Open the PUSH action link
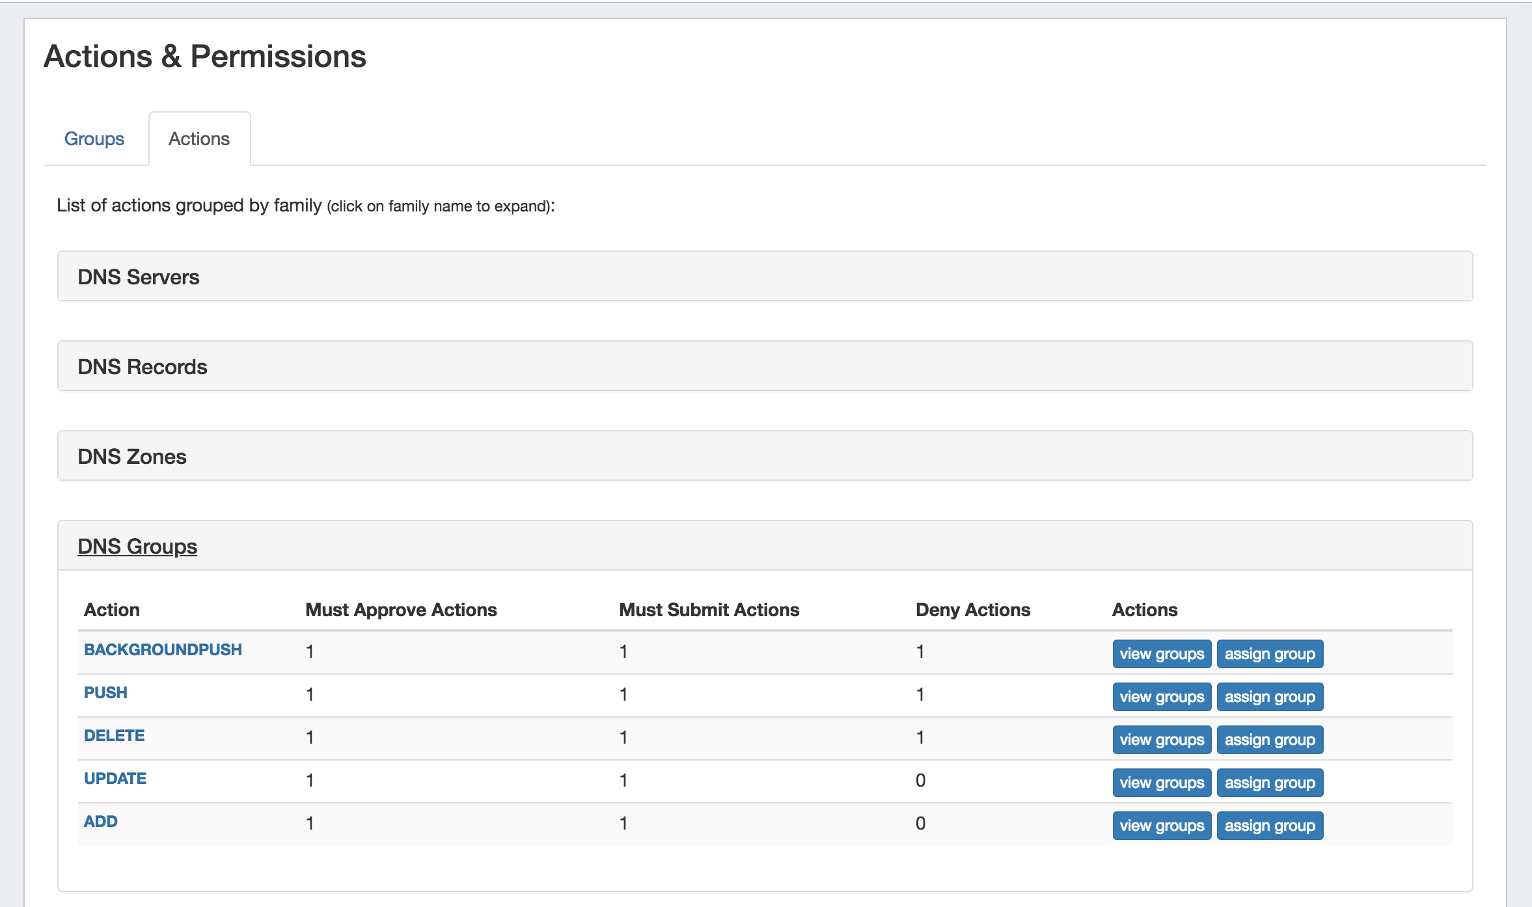1532x907 pixels. click(105, 692)
